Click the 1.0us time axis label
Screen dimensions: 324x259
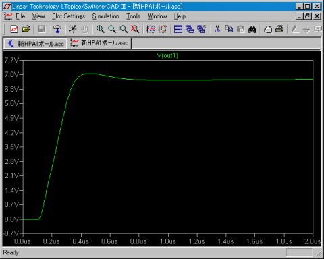[168, 241]
